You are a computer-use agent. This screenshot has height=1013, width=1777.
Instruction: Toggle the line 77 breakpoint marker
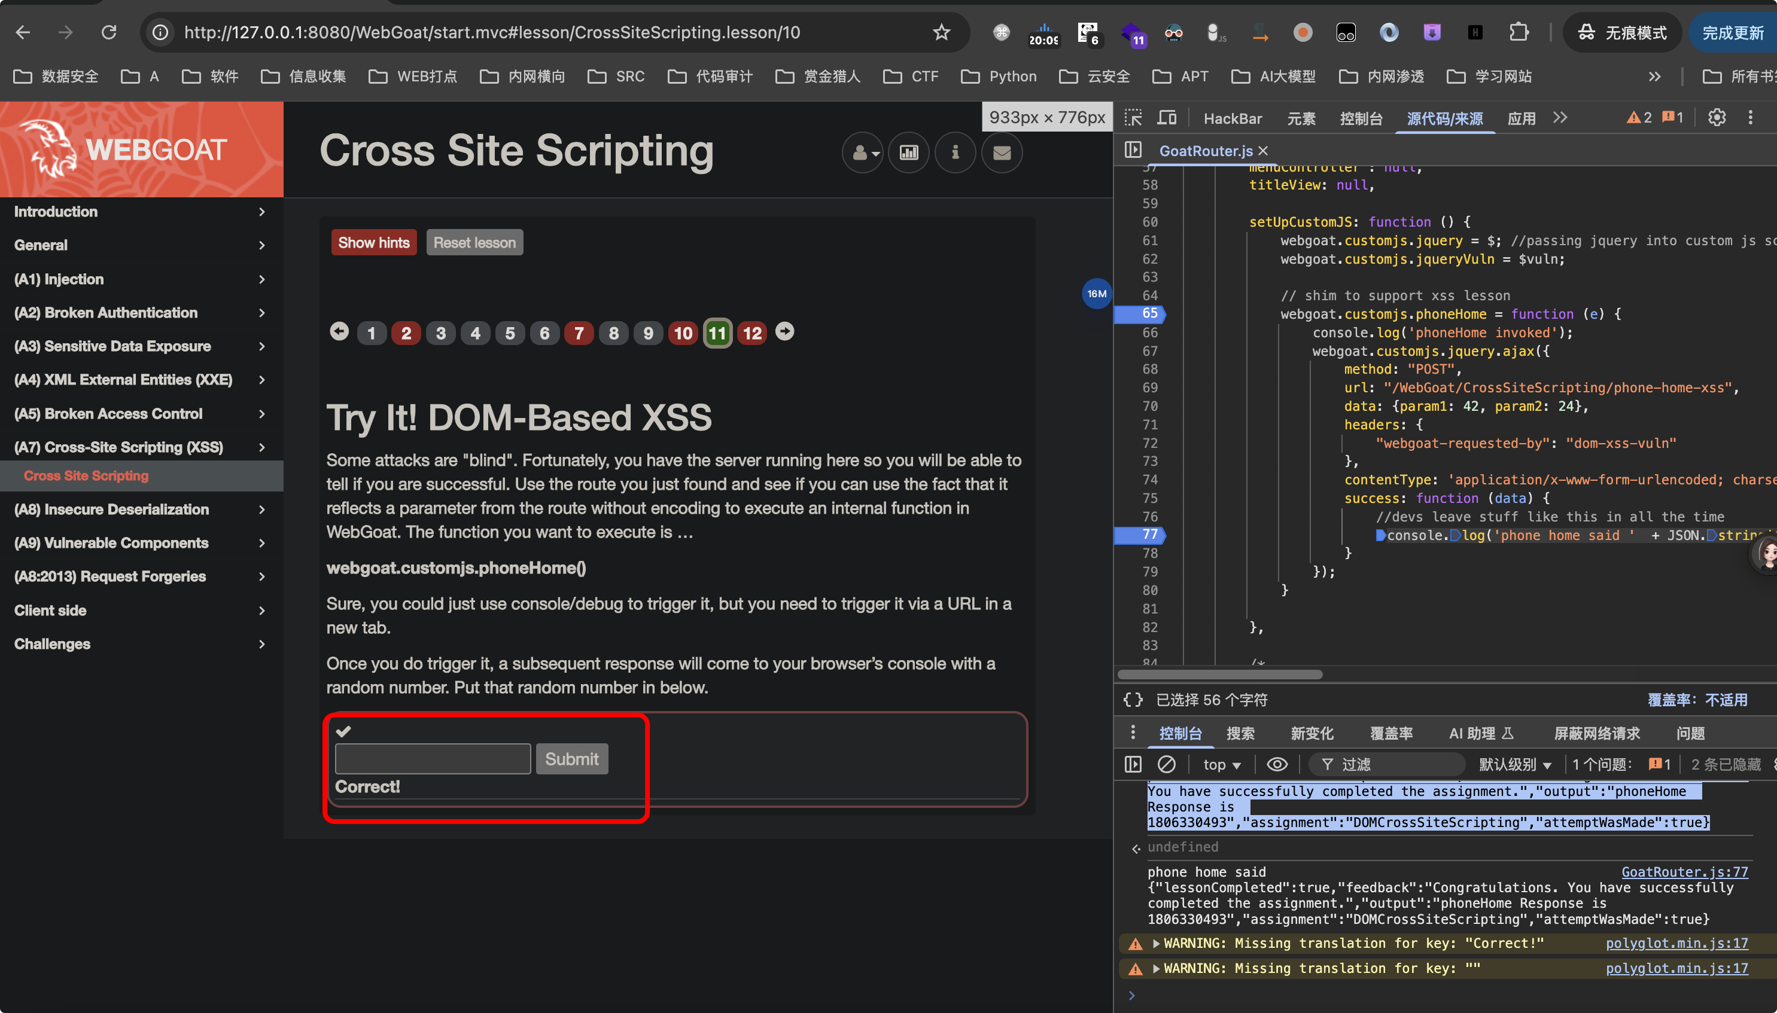[x=1140, y=535]
